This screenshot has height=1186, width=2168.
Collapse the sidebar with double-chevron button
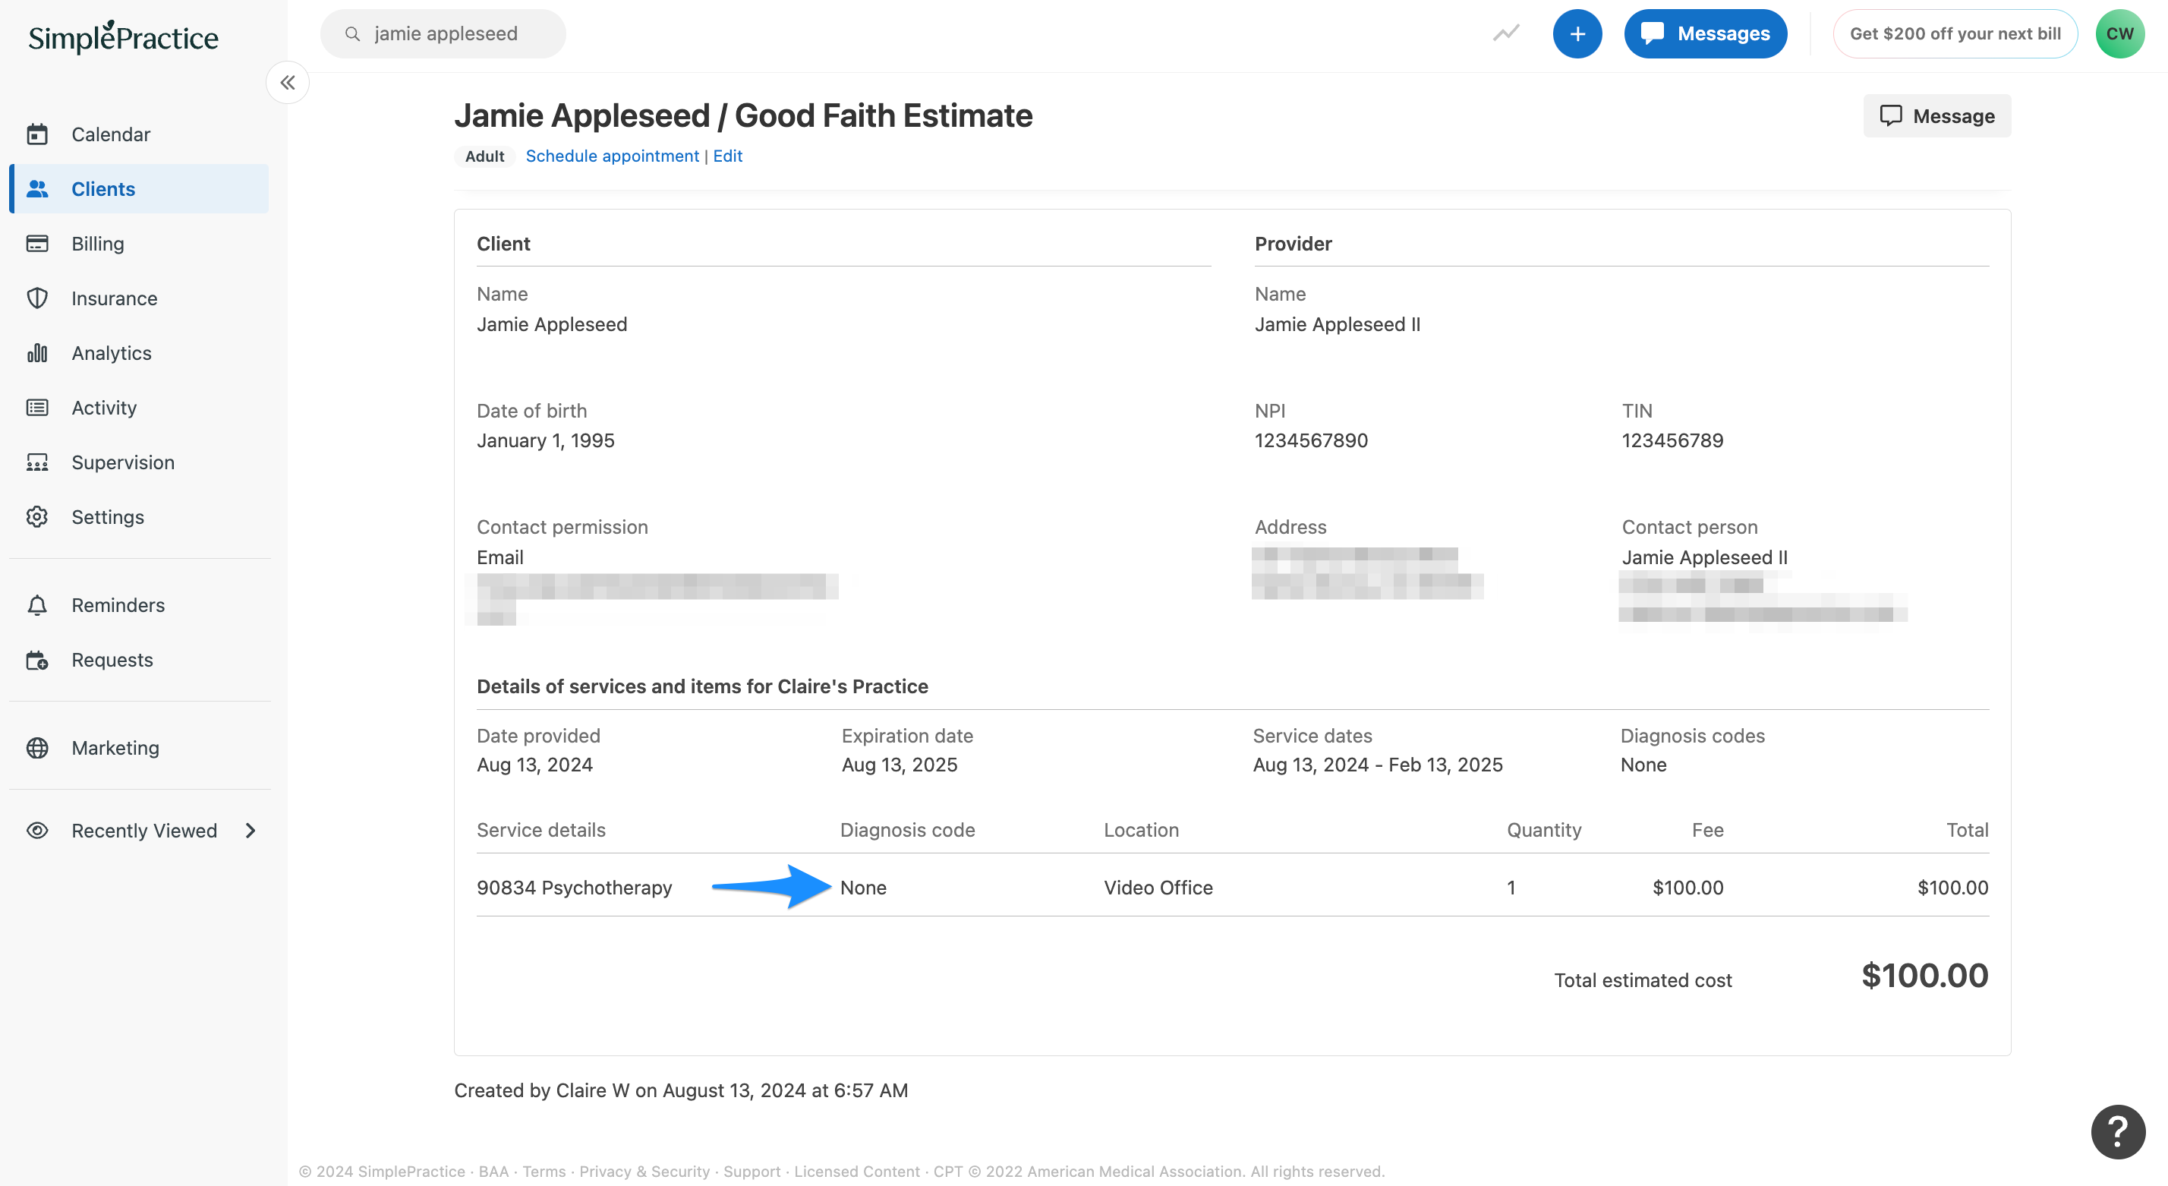click(288, 83)
